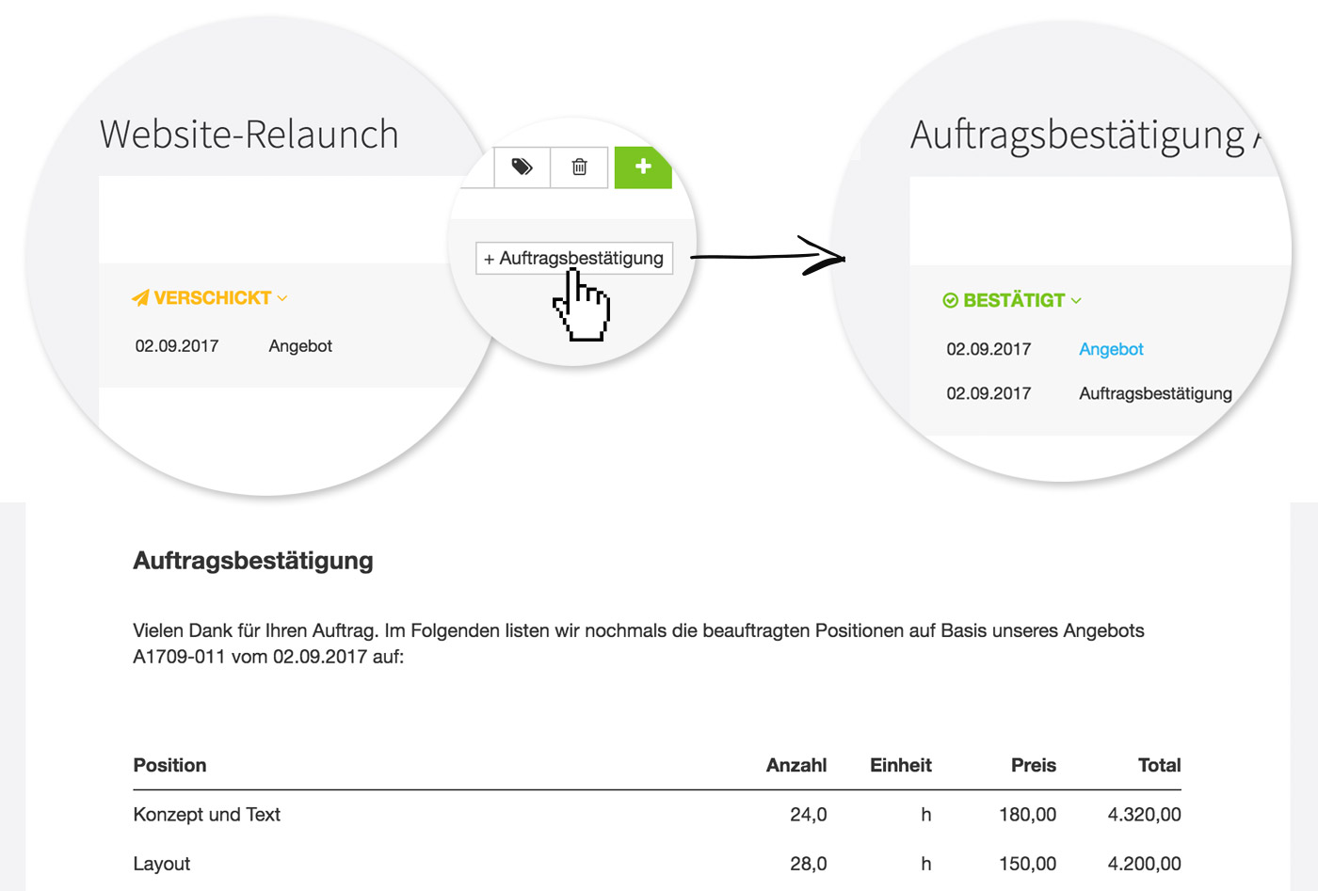The height and width of the screenshot is (891, 1318).
Task: Select the Auftragsbestätigung row dated 02.09.2017
Action: pos(1089,393)
